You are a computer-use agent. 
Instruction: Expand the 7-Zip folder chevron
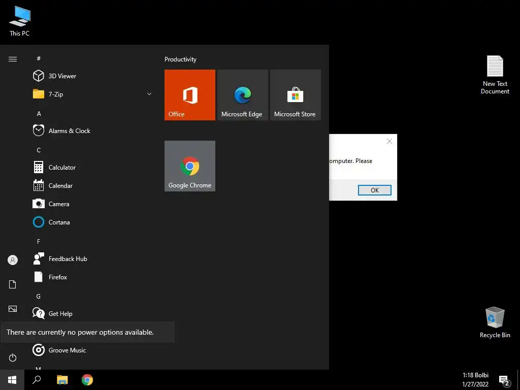[x=149, y=94]
